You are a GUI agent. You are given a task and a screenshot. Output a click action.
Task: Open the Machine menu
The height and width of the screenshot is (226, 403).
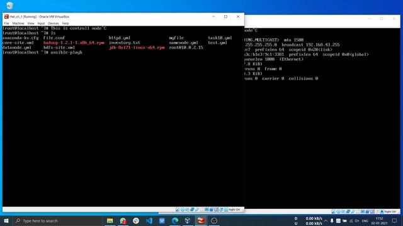[18, 23]
